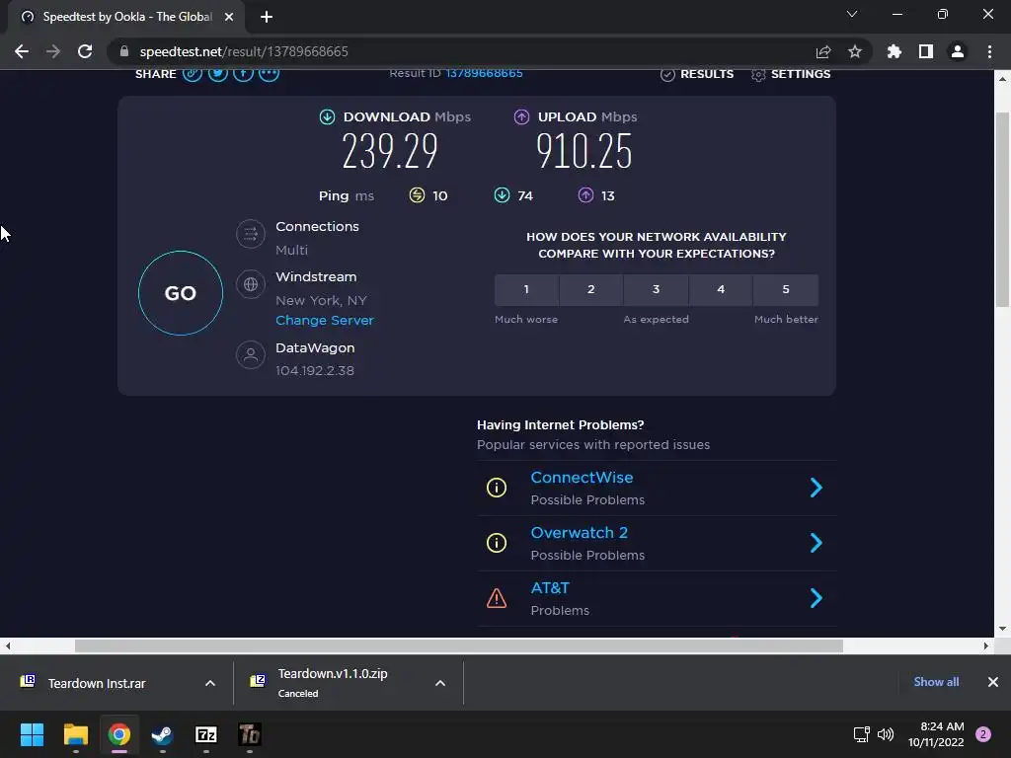
Task: Go back in browser history
Action: pos(22,51)
